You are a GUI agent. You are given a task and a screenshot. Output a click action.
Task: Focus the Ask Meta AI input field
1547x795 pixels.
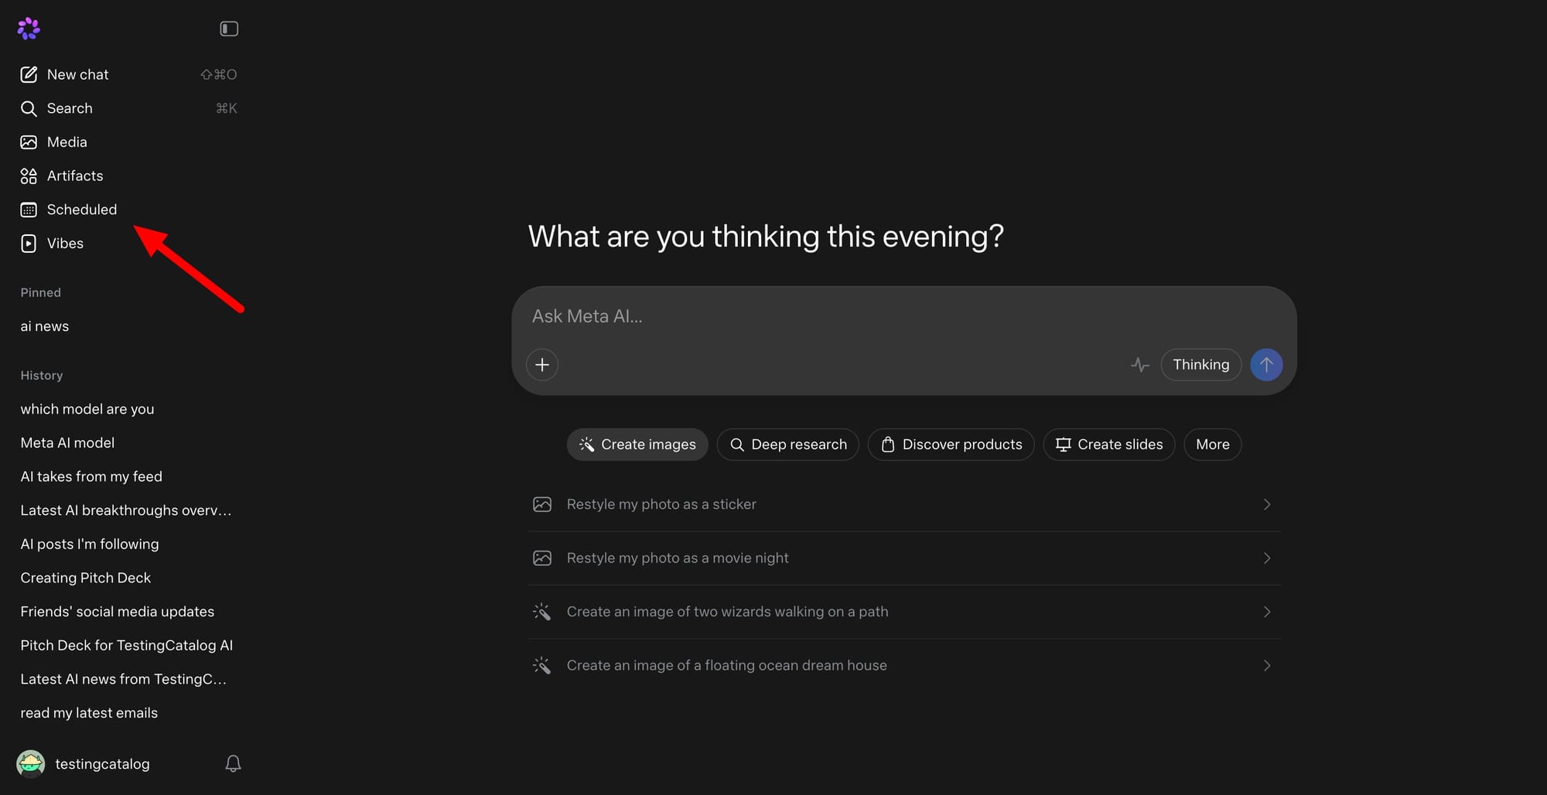coord(903,316)
